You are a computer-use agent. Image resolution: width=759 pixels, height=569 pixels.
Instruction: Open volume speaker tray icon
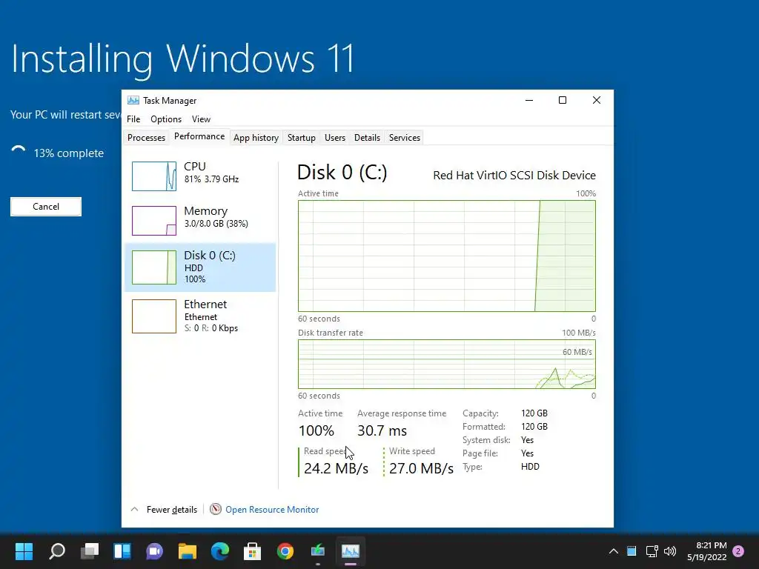(670, 551)
